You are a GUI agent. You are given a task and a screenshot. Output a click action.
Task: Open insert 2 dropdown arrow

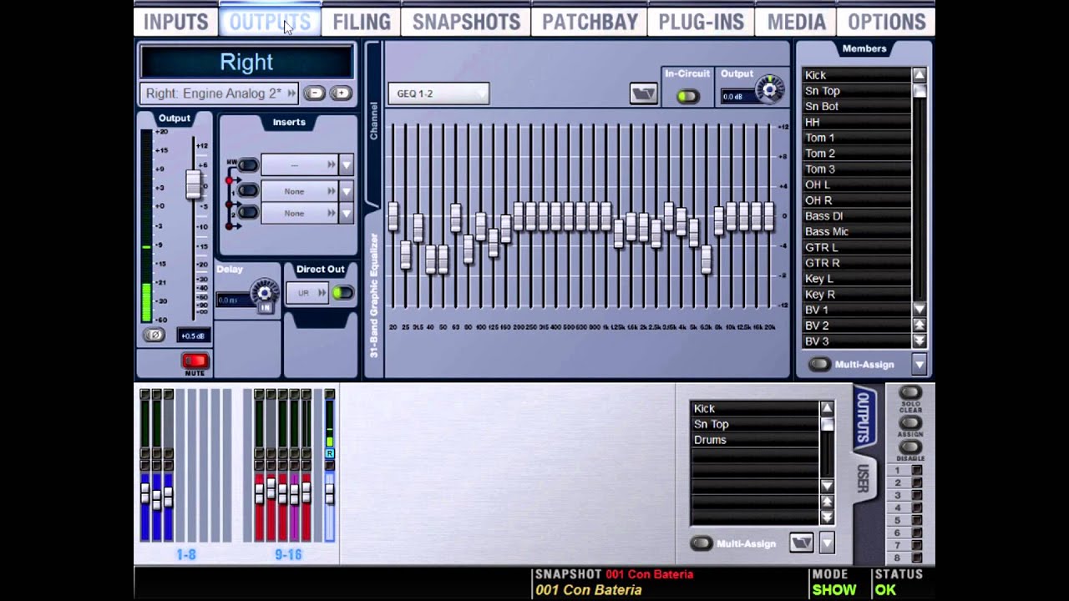[x=347, y=214]
